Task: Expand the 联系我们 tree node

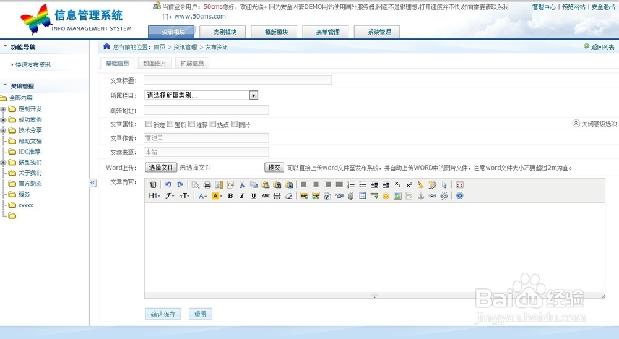Action: coord(3,163)
